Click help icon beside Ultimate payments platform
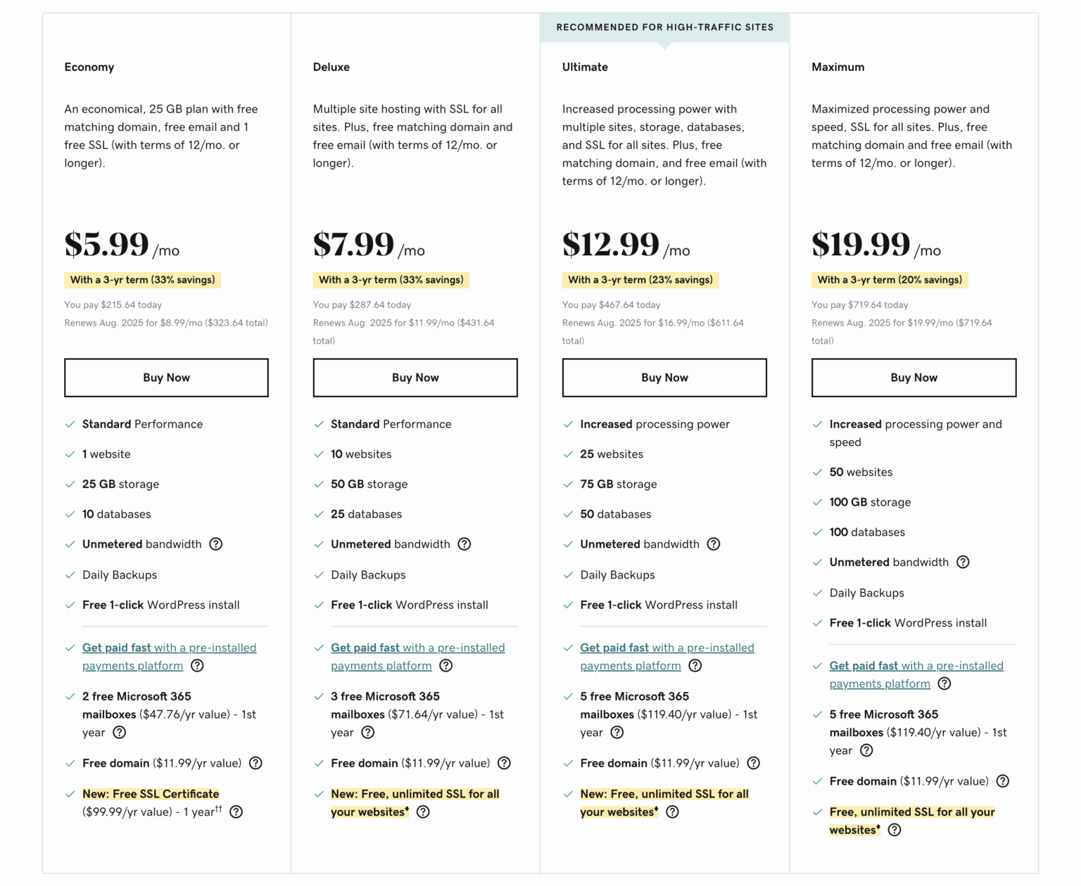Viewport: 1081px width, 886px height. click(695, 666)
